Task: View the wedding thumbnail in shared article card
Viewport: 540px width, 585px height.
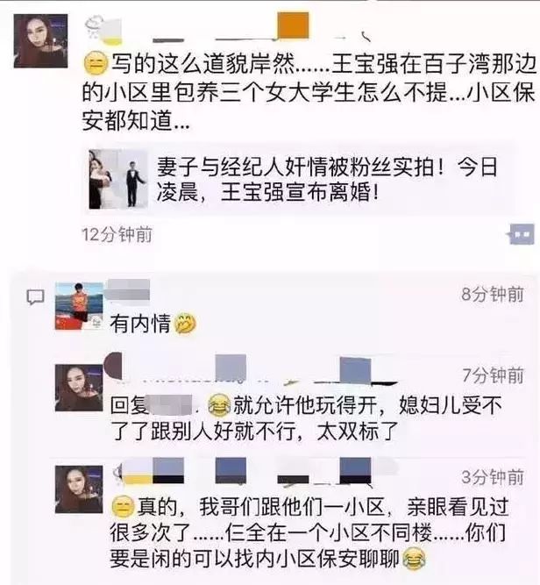Action: click(x=118, y=179)
